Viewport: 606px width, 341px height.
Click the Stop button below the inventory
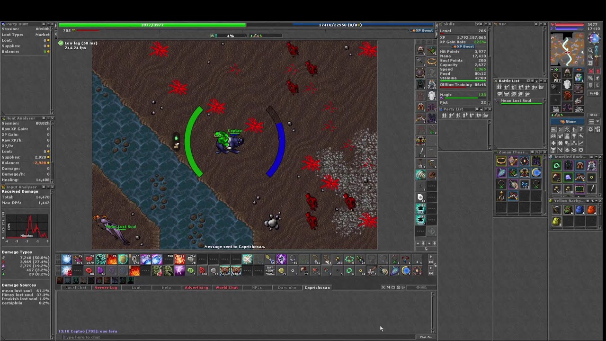pyautogui.click(x=594, y=115)
